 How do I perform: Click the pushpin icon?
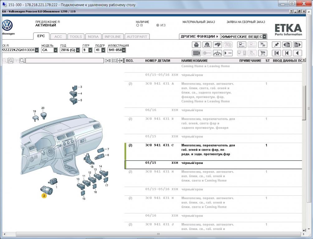tap(276, 45)
